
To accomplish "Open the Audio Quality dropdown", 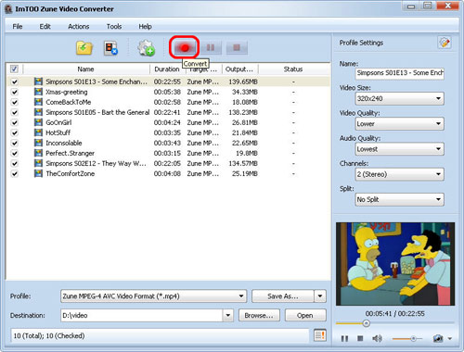I will click(400, 149).
